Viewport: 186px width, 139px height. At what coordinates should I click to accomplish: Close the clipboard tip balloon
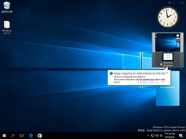coord(167,73)
